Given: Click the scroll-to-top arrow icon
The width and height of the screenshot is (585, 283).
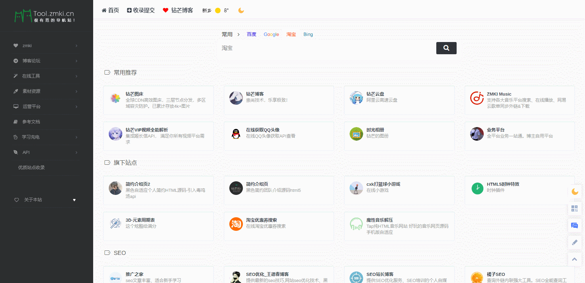Looking at the screenshot, I should [x=574, y=259].
